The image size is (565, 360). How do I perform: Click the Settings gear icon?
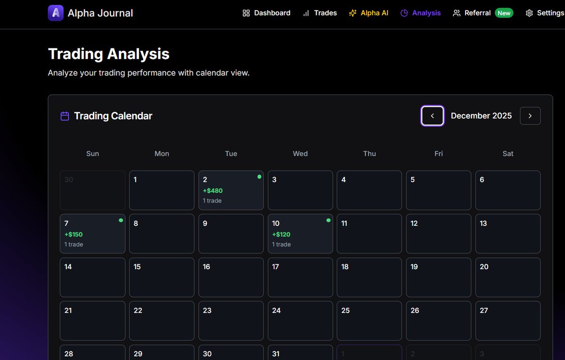[529, 13]
